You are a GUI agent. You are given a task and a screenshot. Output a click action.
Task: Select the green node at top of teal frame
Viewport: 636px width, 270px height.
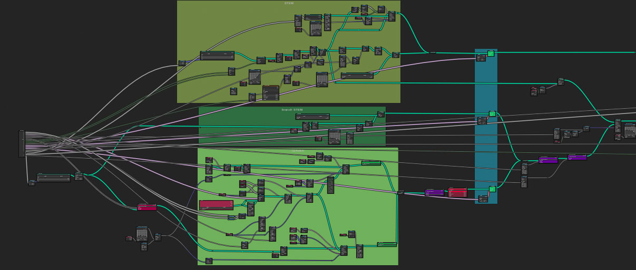pyautogui.click(x=491, y=53)
